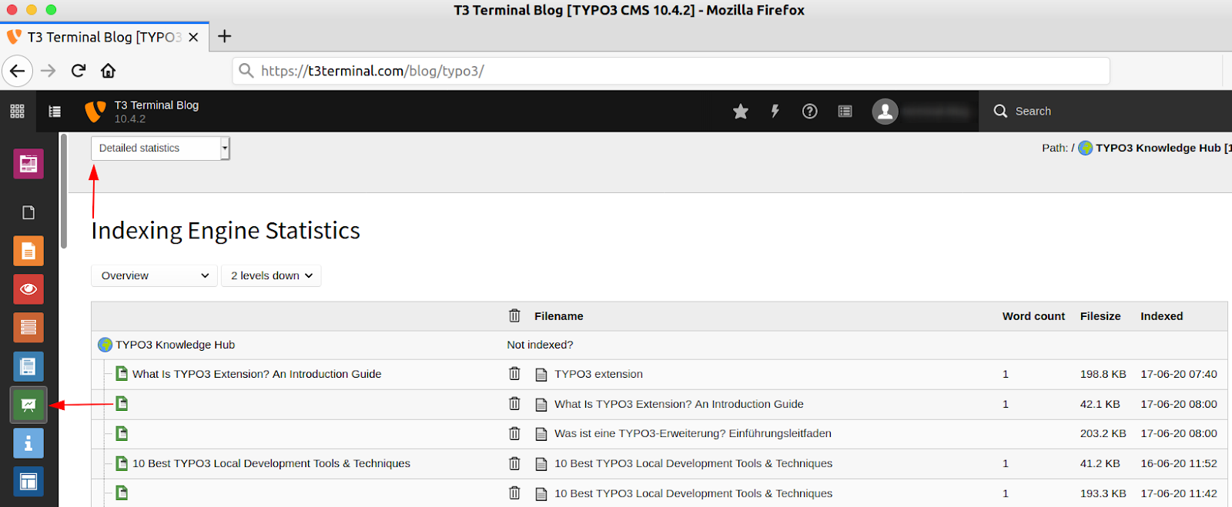Click the Filename column header
The width and height of the screenshot is (1232, 507).
pyautogui.click(x=559, y=316)
